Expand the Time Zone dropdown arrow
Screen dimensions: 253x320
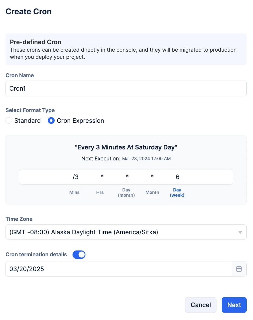pos(240,232)
